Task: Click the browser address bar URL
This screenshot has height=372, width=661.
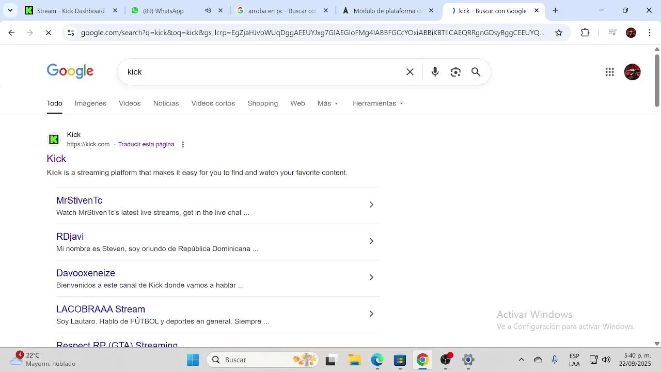Action: pyautogui.click(x=312, y=33)
